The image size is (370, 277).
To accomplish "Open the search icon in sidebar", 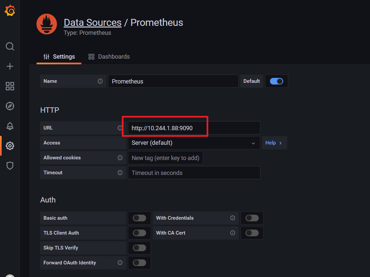I will coord(10,46).
